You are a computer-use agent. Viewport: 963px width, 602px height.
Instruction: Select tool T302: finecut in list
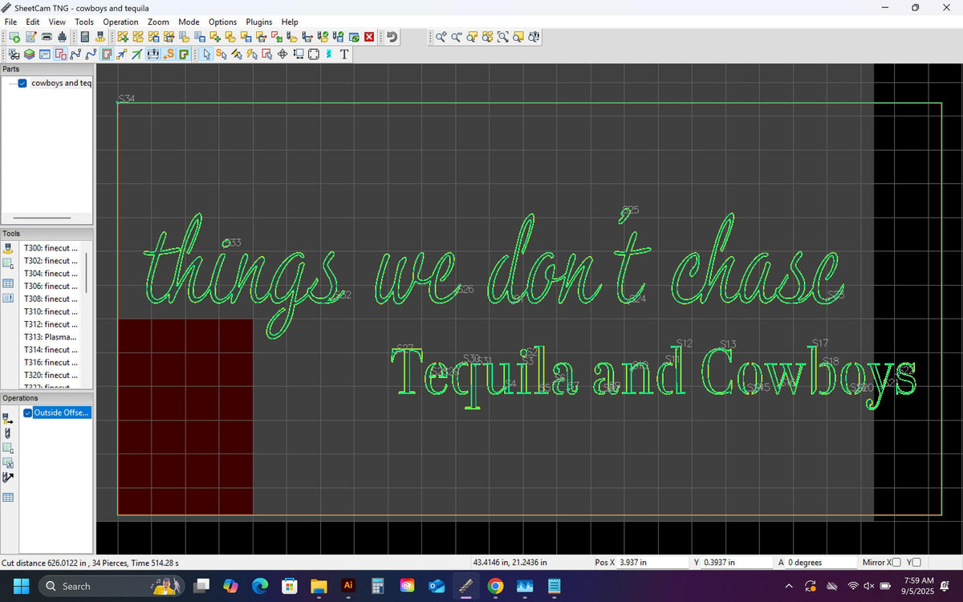click(51, 261)
